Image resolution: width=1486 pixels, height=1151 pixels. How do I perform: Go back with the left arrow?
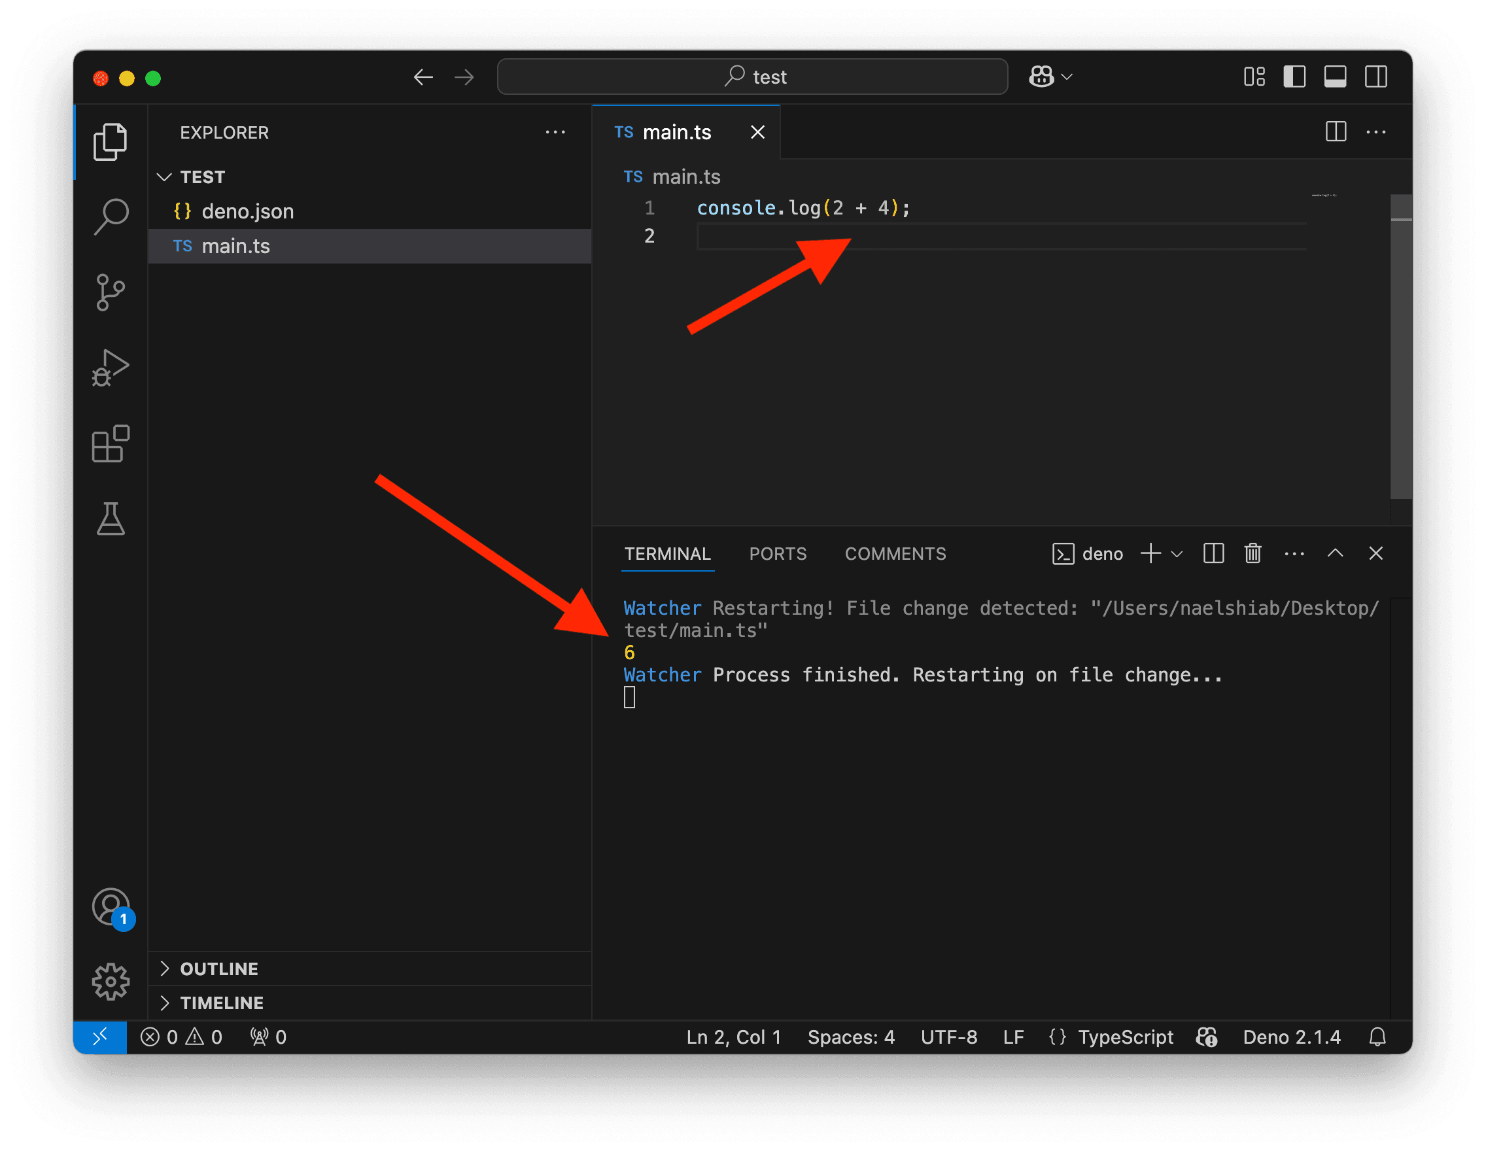pos(423,77)
